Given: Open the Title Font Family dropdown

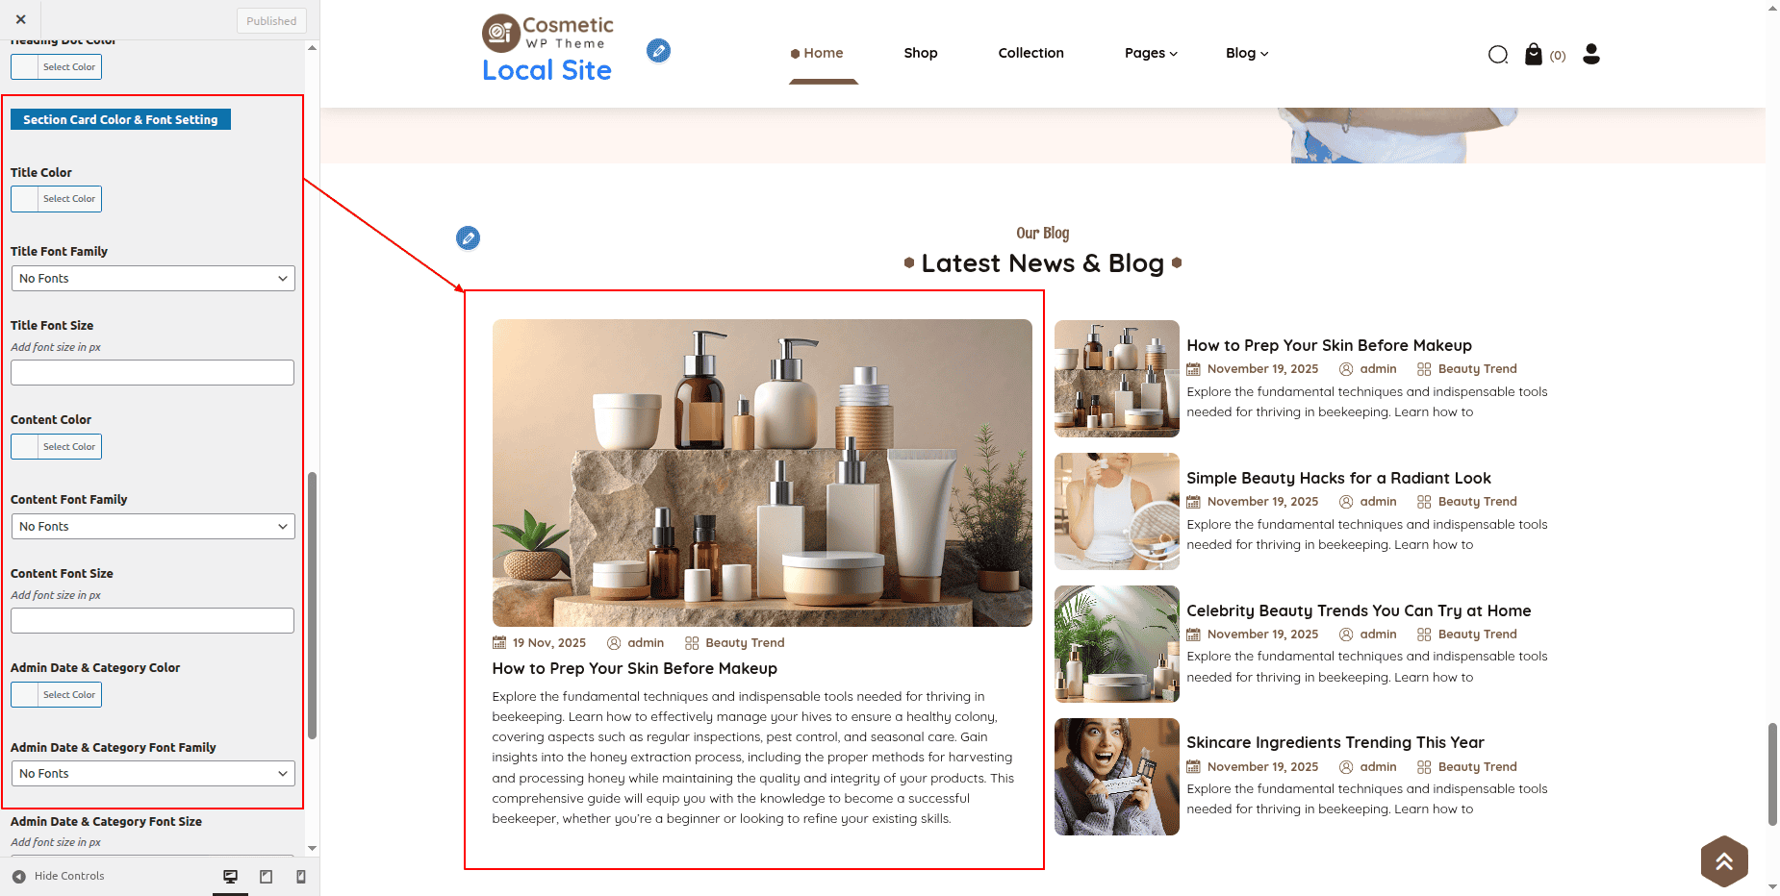Looking at the screenshot, I should click(153, 279).
